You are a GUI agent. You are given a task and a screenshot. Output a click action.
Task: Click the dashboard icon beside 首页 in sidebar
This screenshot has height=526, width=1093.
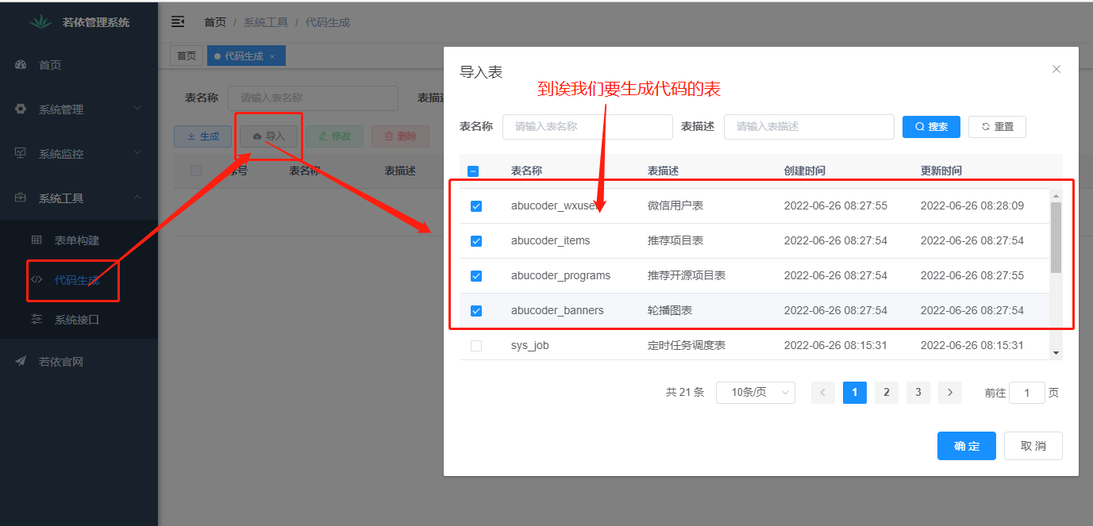[x=21, y=65]
